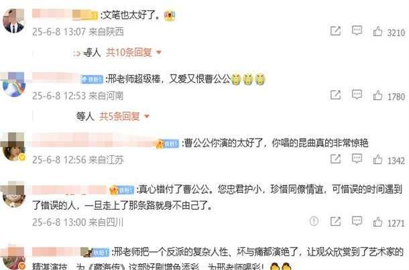Comment on the Jiangsu user's post
The height and width of the screenshot is (270, 409).
pyautogui.click(x=357, y=158)
